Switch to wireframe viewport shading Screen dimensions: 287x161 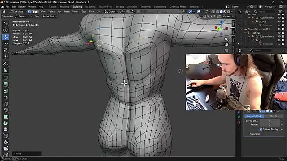click(x=217, y=12)
